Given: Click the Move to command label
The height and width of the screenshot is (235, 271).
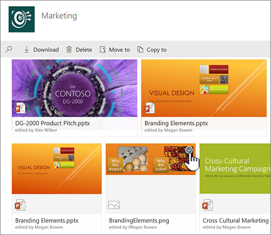Looking at the screenshot, I should click(119, 50).
